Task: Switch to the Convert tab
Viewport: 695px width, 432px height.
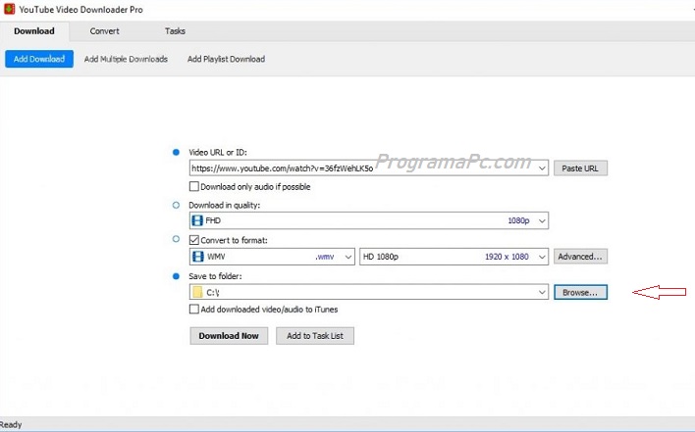Action: click(105, 31)
